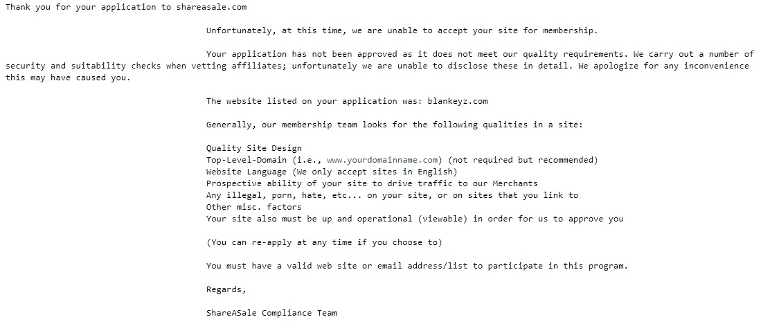Click 'The website listed on your application' text
761x326 pixels.
(x=314, y=101)
